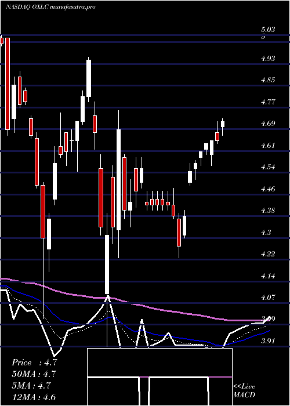
Task: Click the 12MA : 4.6 readout
Action: click(x=34, y=397)
